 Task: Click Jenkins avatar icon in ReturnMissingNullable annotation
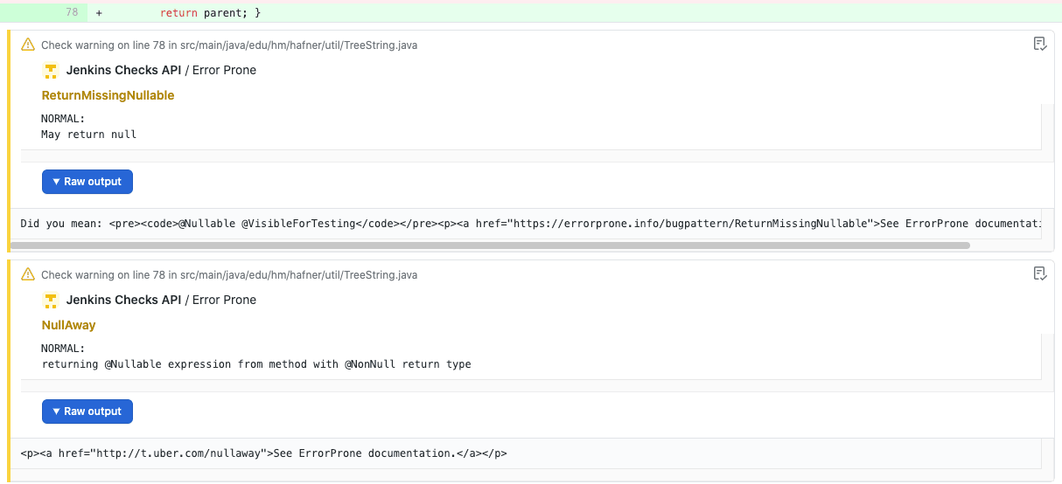[x=51, y=71]
